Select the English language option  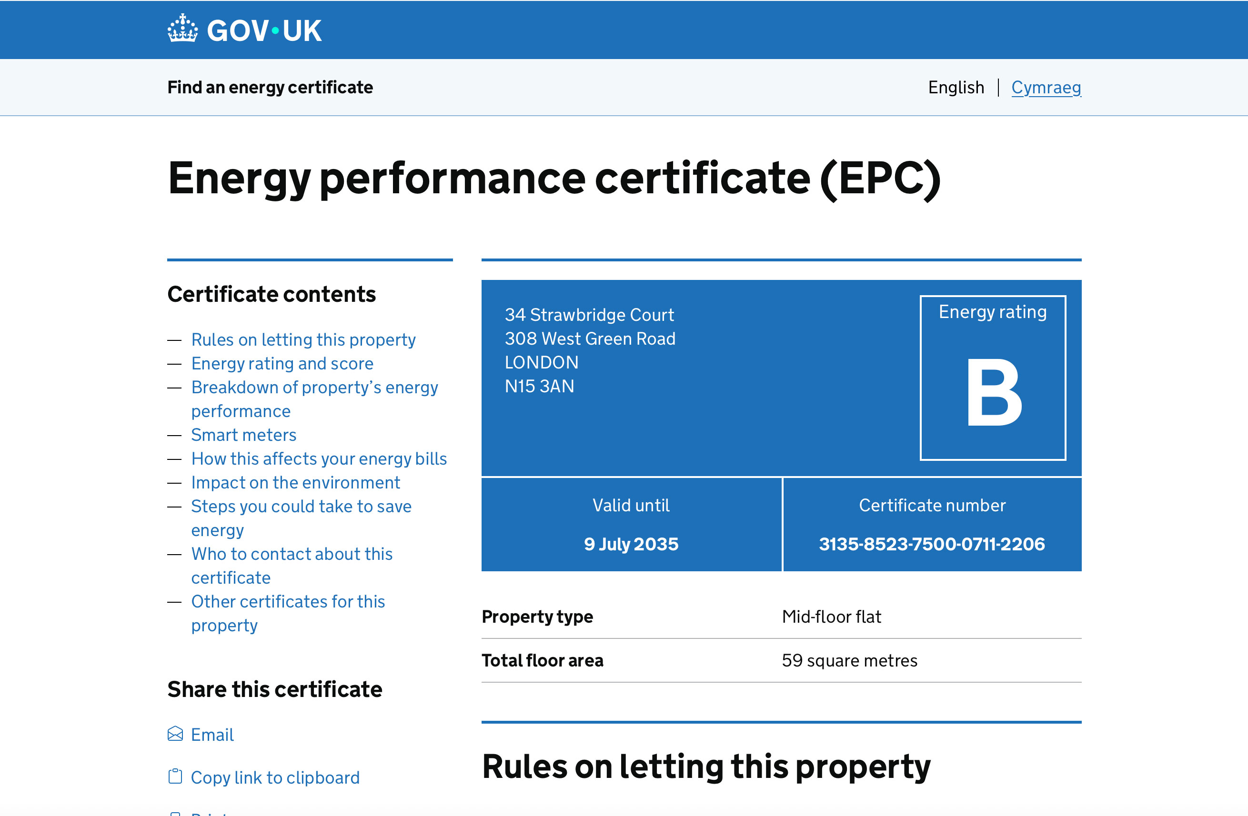point(956,87)
